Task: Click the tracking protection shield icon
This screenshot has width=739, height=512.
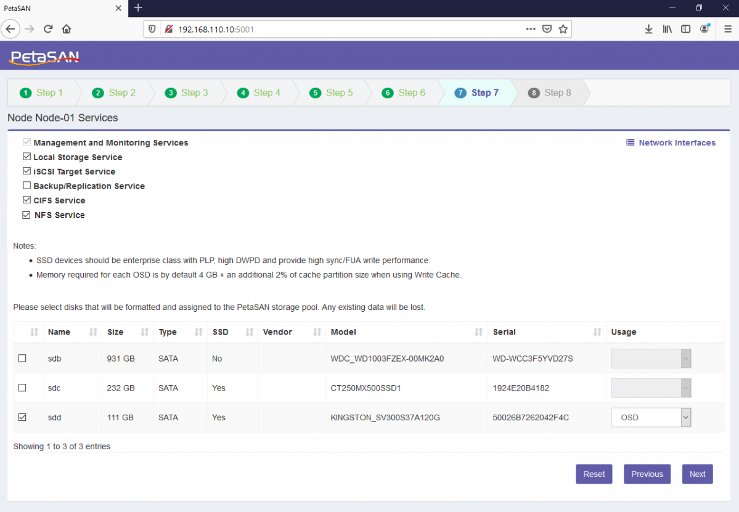Action: [152, 29]
